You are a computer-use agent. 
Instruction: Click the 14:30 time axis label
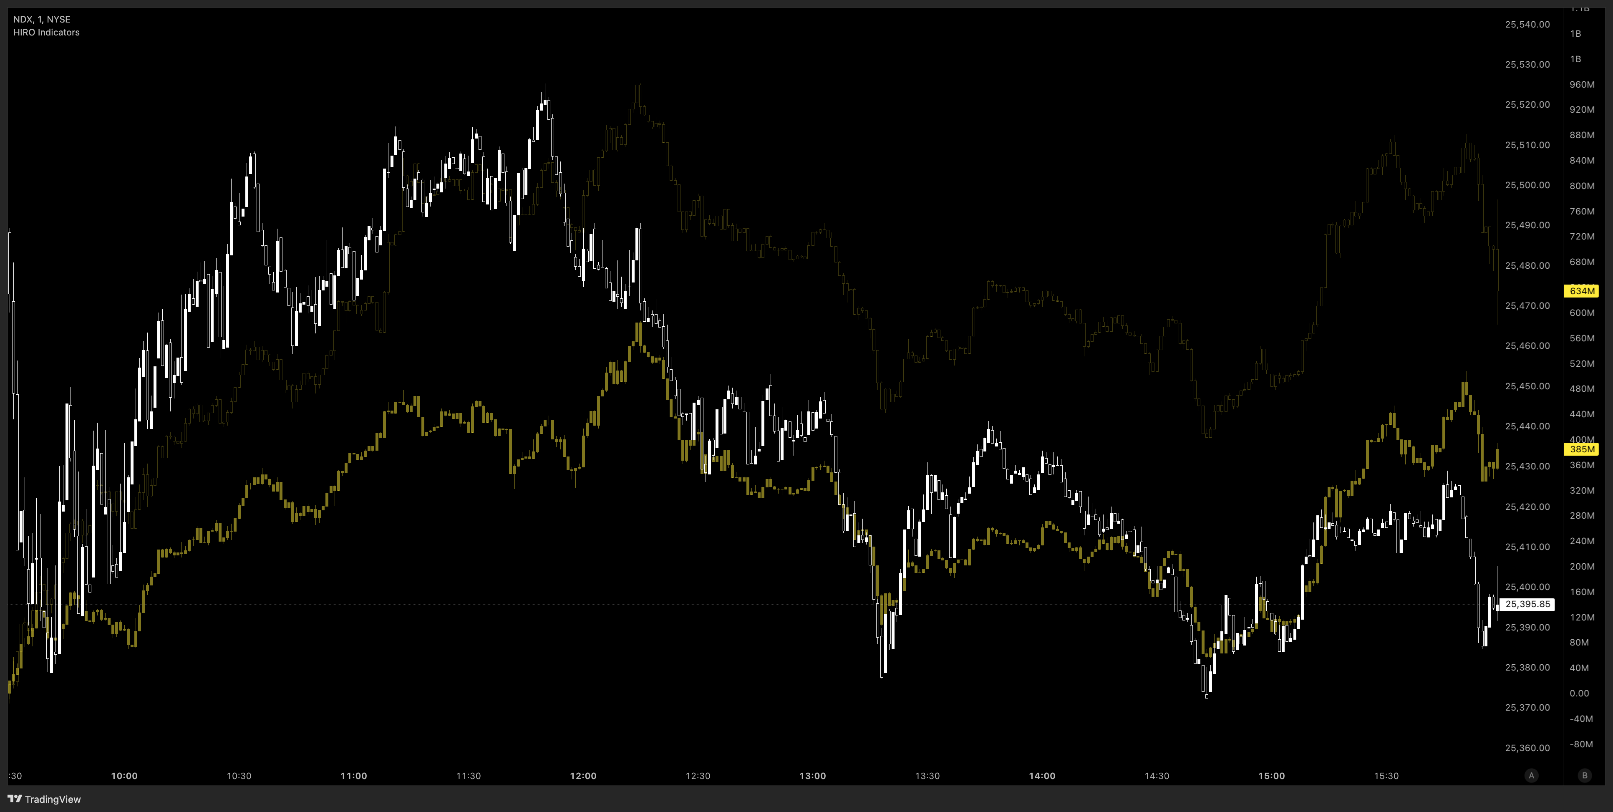click(1157, 776)
